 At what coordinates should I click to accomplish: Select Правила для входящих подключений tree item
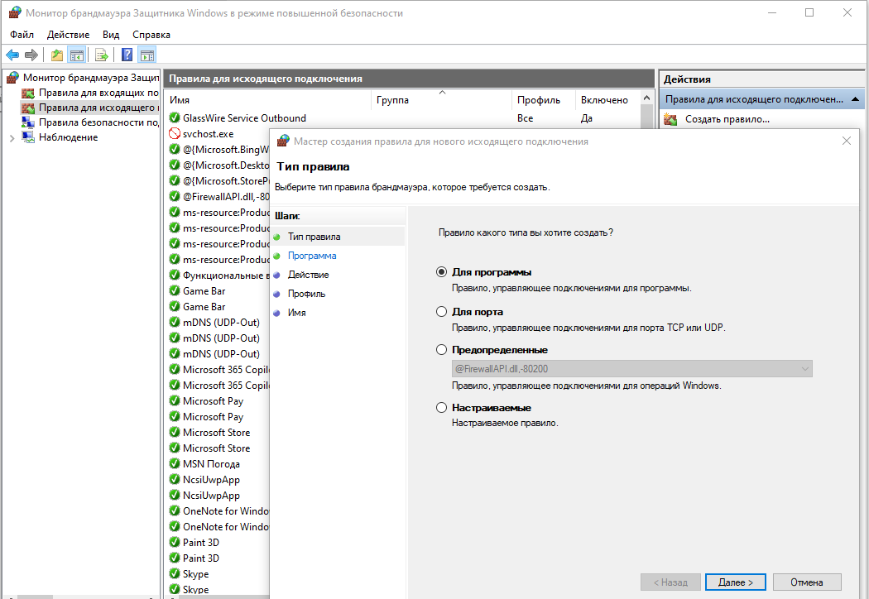(x=98, y=93)
